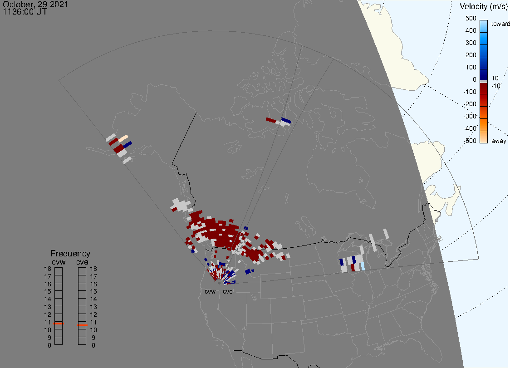Click the 'Velocity (m/s)' legend title
The width and height of the screenshot is (510, 368).
[x=484, y=7]
